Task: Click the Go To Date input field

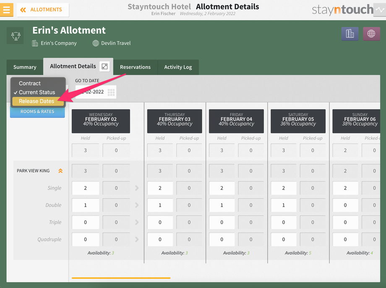Action: [x=96, y=92]
